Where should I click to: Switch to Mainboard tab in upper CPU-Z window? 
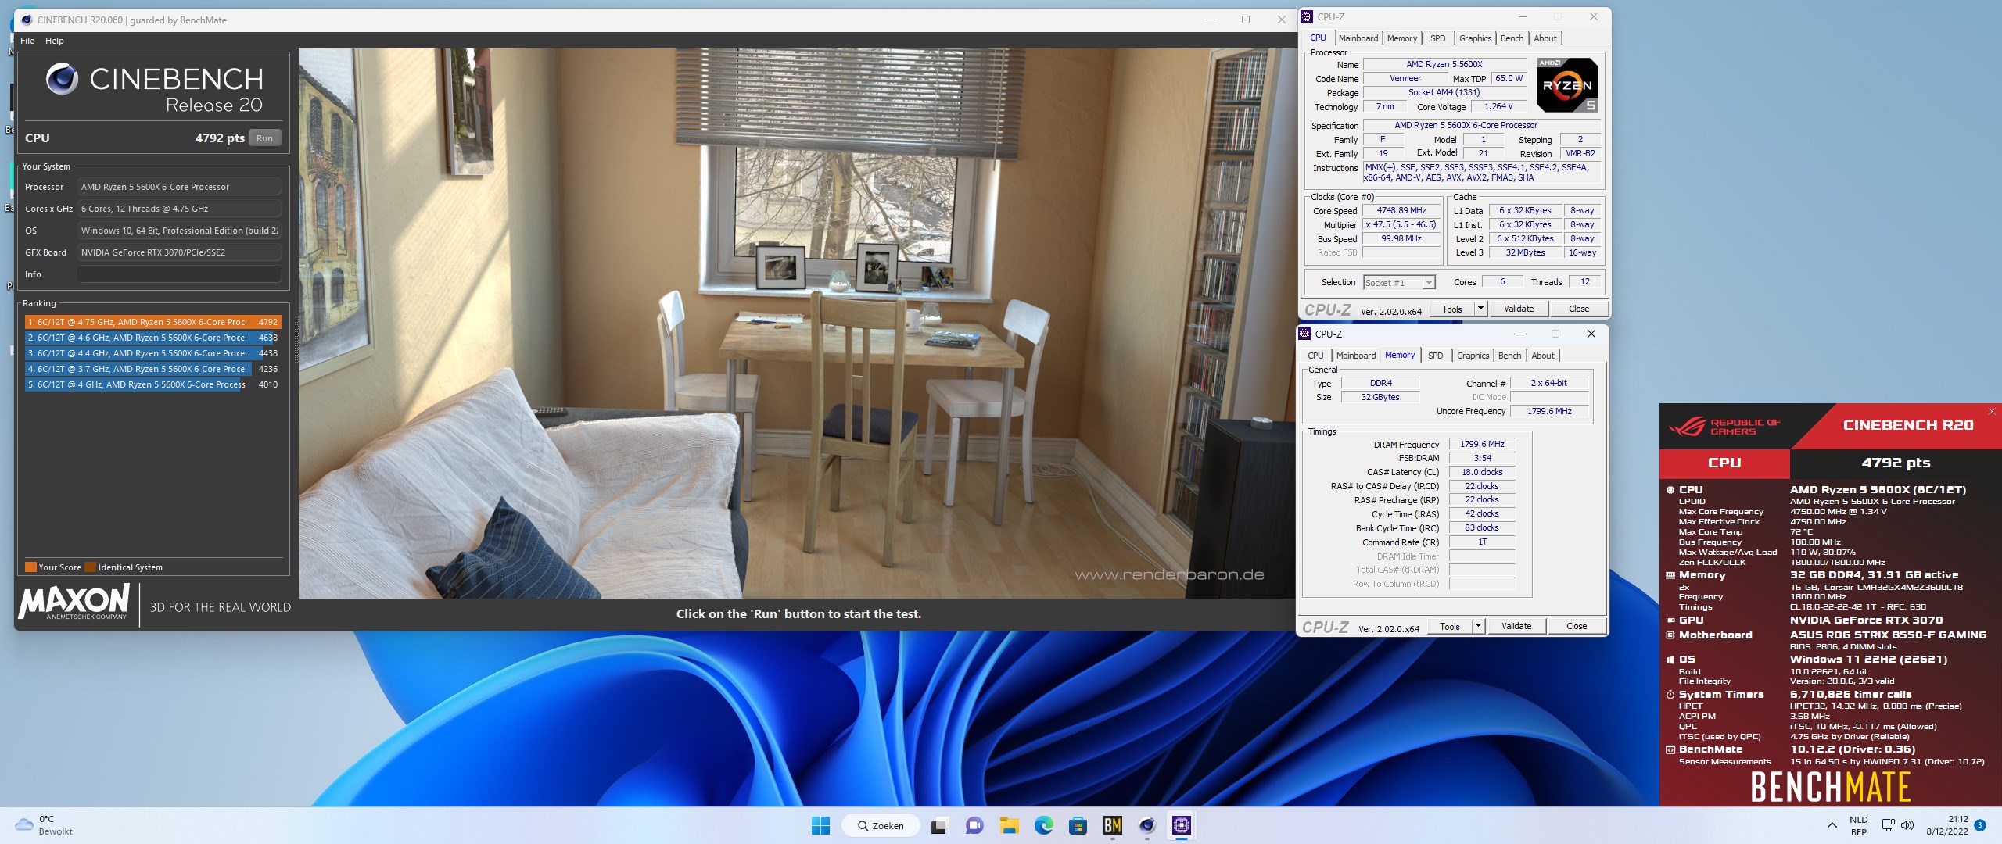point(1358,38)
